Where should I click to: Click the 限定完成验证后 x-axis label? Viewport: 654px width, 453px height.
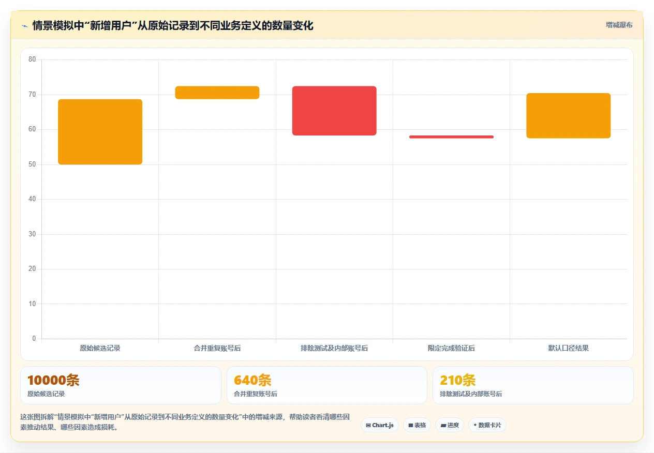pyautogui.click(x=451, y=349)
